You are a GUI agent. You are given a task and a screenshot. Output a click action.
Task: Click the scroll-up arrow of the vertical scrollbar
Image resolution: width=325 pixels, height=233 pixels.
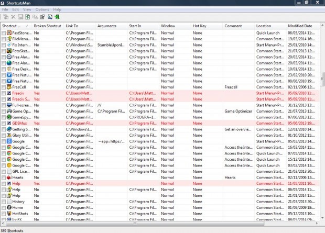pos(322,25)
